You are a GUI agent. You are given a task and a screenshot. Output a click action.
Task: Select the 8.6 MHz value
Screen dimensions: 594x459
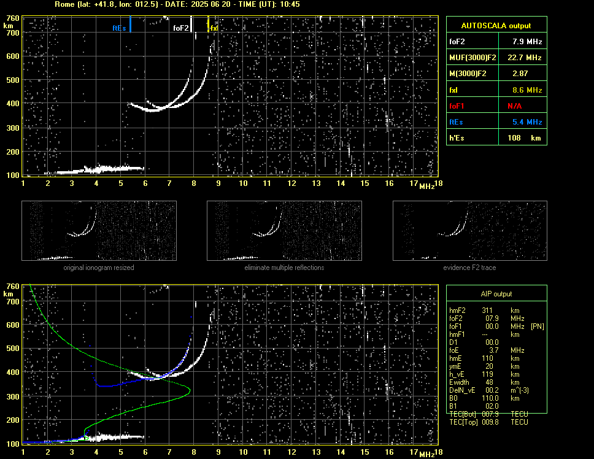click(x=527, y=90)
